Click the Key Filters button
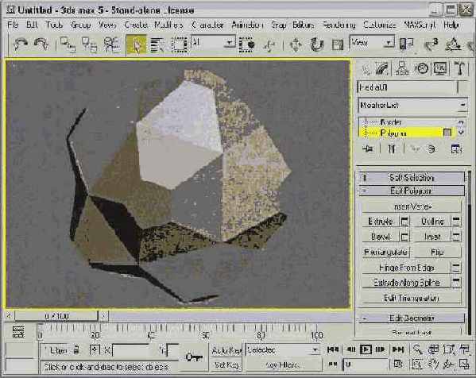This screenshot has height=378, width=476. [283, 364]
